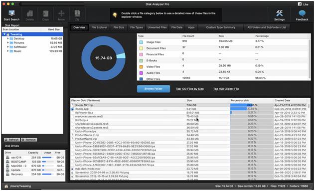Click the home icon in status bar
The width and height of the screenshot is (315, 191).
[x=6, y=186]
